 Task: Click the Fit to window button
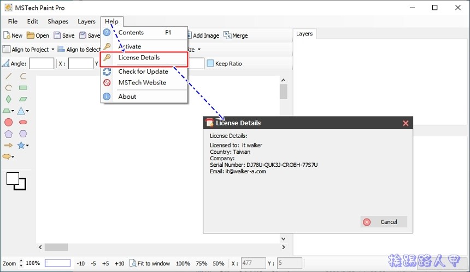coord(150,263)
